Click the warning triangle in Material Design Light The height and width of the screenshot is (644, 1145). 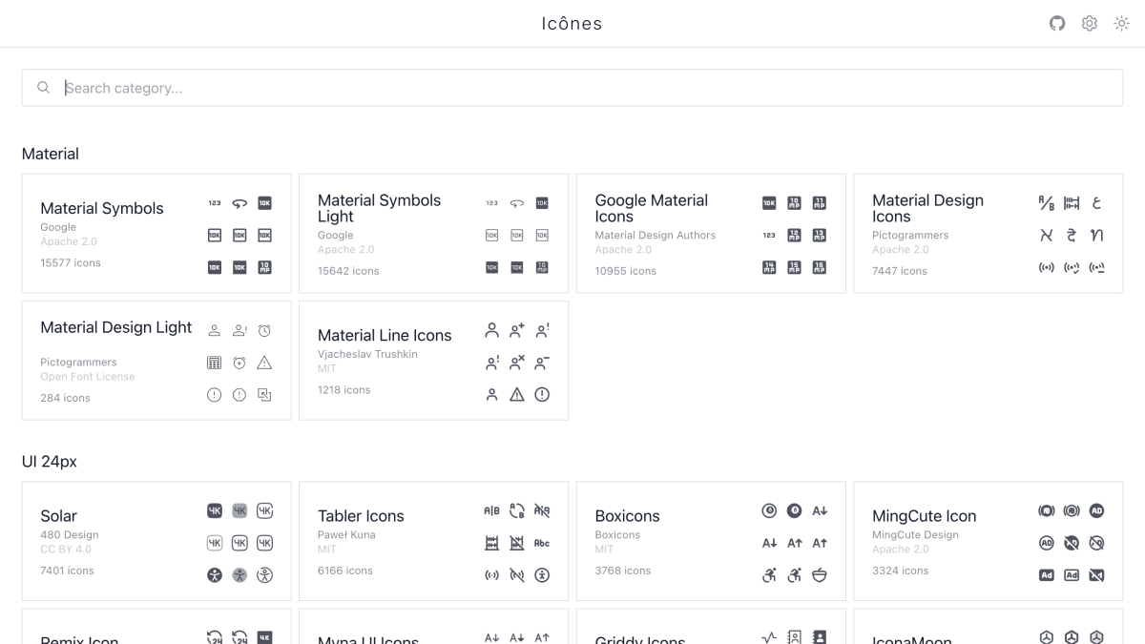coord(264,363)
